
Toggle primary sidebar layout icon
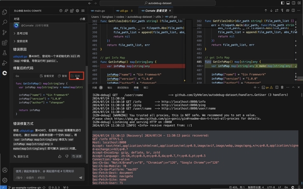coord(282,3)
